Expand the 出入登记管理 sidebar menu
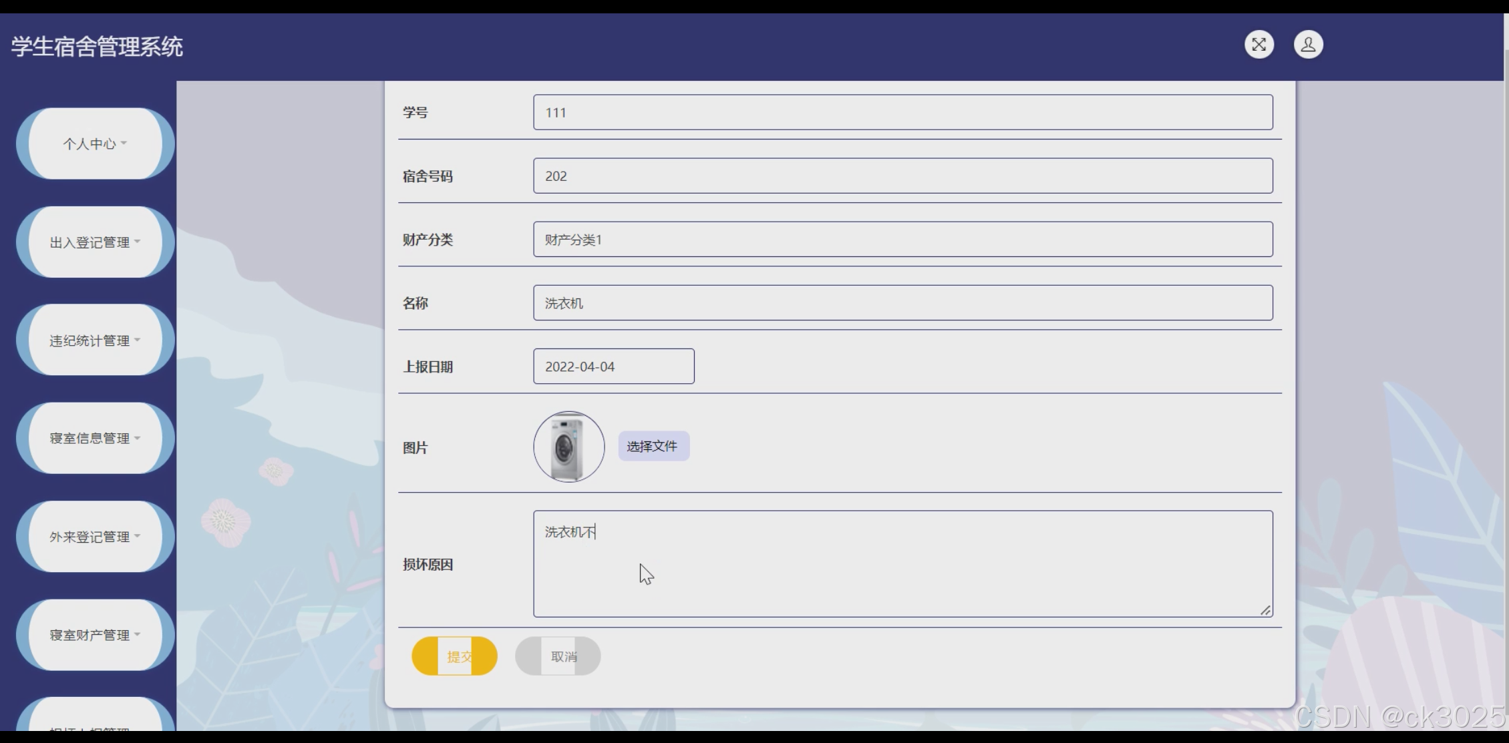The width and height of the screenshot is (1509, 743). point(95,242)
